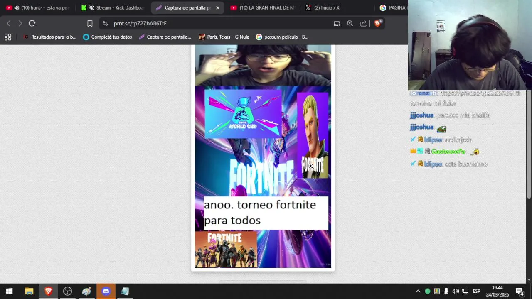
Task: Go back to previous page
Action: point(9,23)
